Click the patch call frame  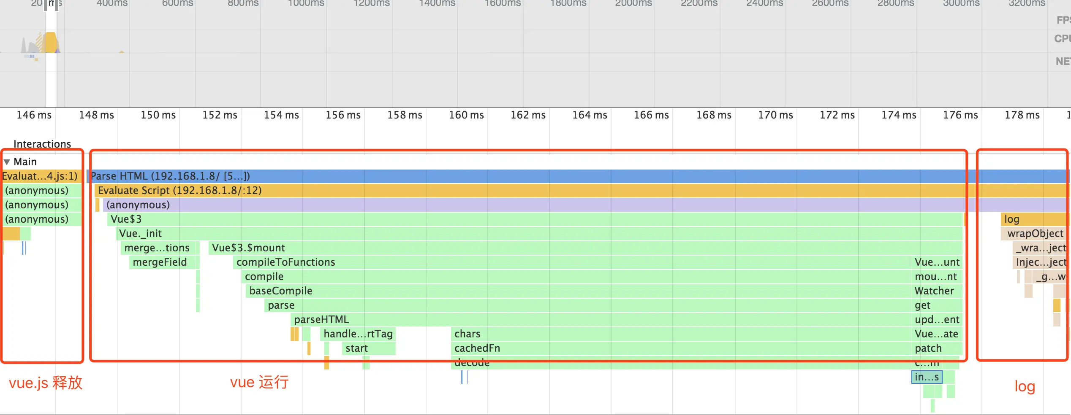click(x=937, y=348)
